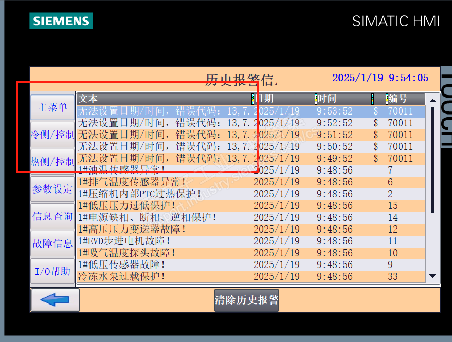Select alarm row with time 9:50:52
This screenshot has width=452, height=342.
251,146
